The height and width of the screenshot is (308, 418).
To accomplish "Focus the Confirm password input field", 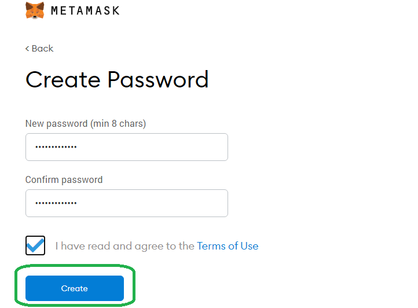I will coord(127,203).
